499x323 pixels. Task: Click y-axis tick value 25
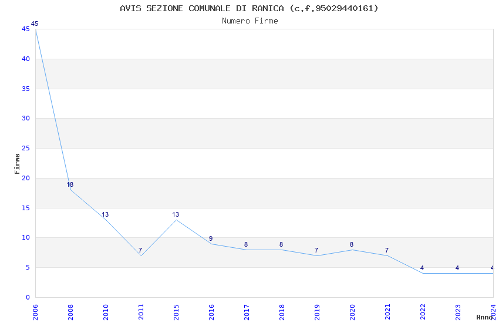[x=26, y=148]
